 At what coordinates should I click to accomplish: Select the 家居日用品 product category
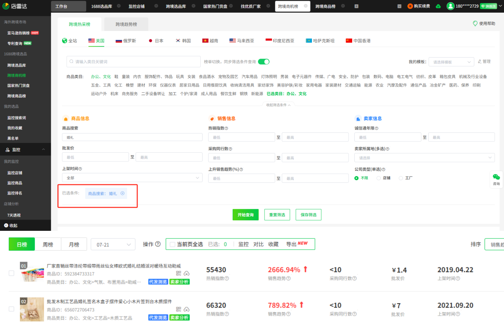coord(189,85)
